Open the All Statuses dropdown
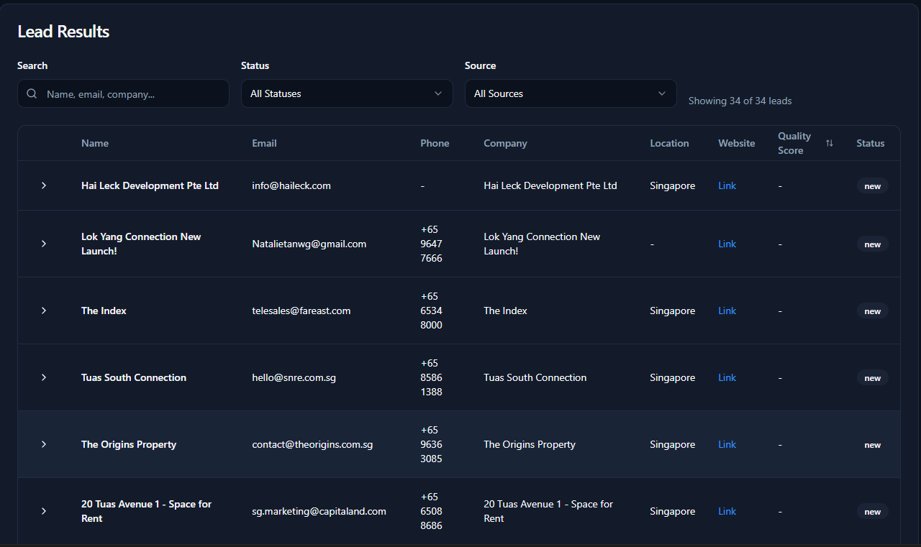921x547 pixels. 346,93
